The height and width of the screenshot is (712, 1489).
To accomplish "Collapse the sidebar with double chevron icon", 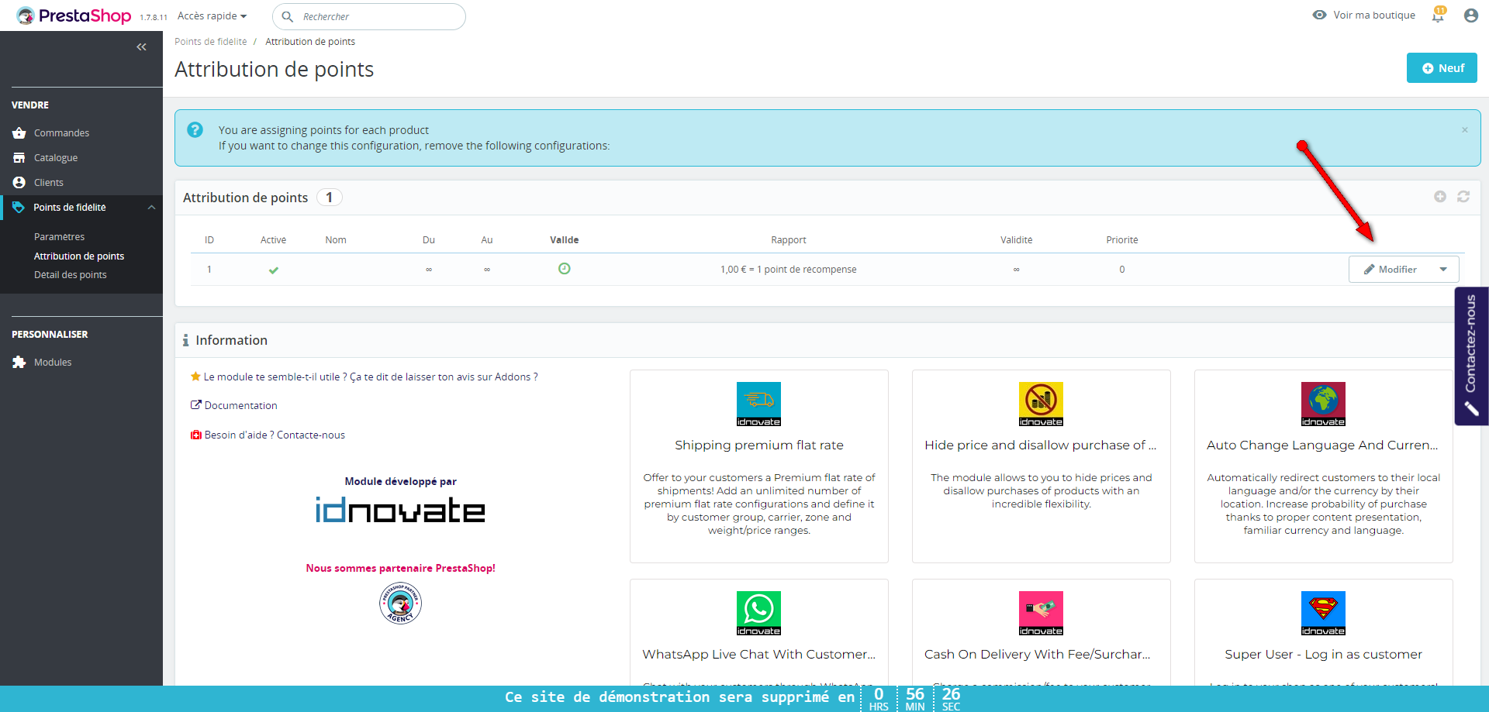I will (x=141, y=47).
